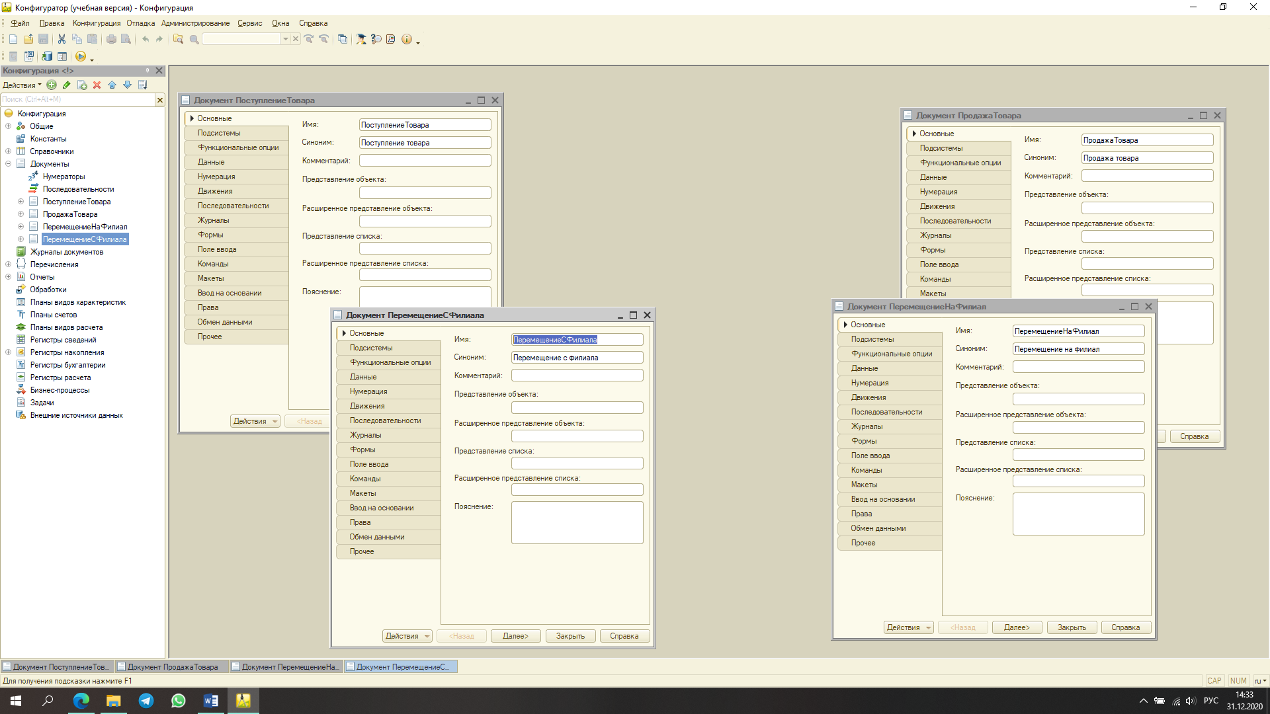Viewport: 1270px width, 714px height.
Task: Click the Update database configuration icon
Action: (47, 57)
